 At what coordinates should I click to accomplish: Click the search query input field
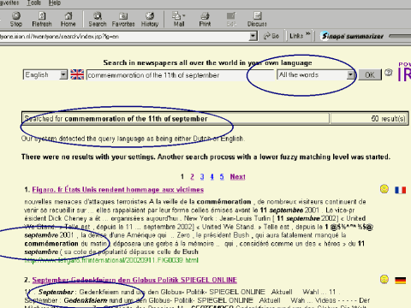coord(180,75)
